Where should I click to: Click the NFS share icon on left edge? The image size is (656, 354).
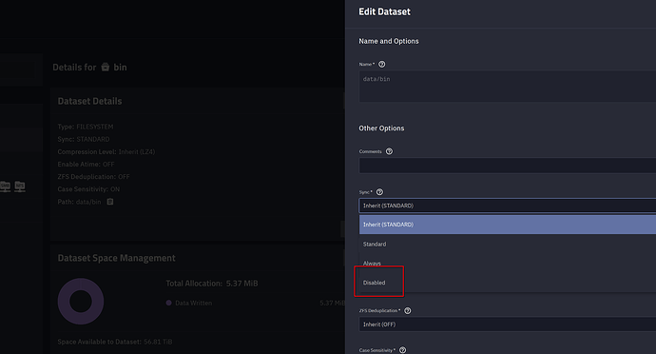[x=20, y=186]
